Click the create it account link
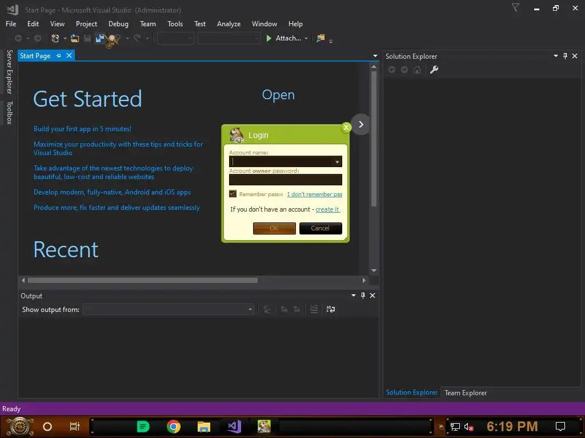Image resolution: width=585 pixels, height=438 pixels. (x=327, y=209)
